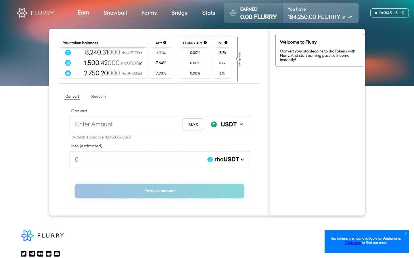Click the 3.2k TVL value
Viewport: 414px width, 258px height.
tap(222, 63)
